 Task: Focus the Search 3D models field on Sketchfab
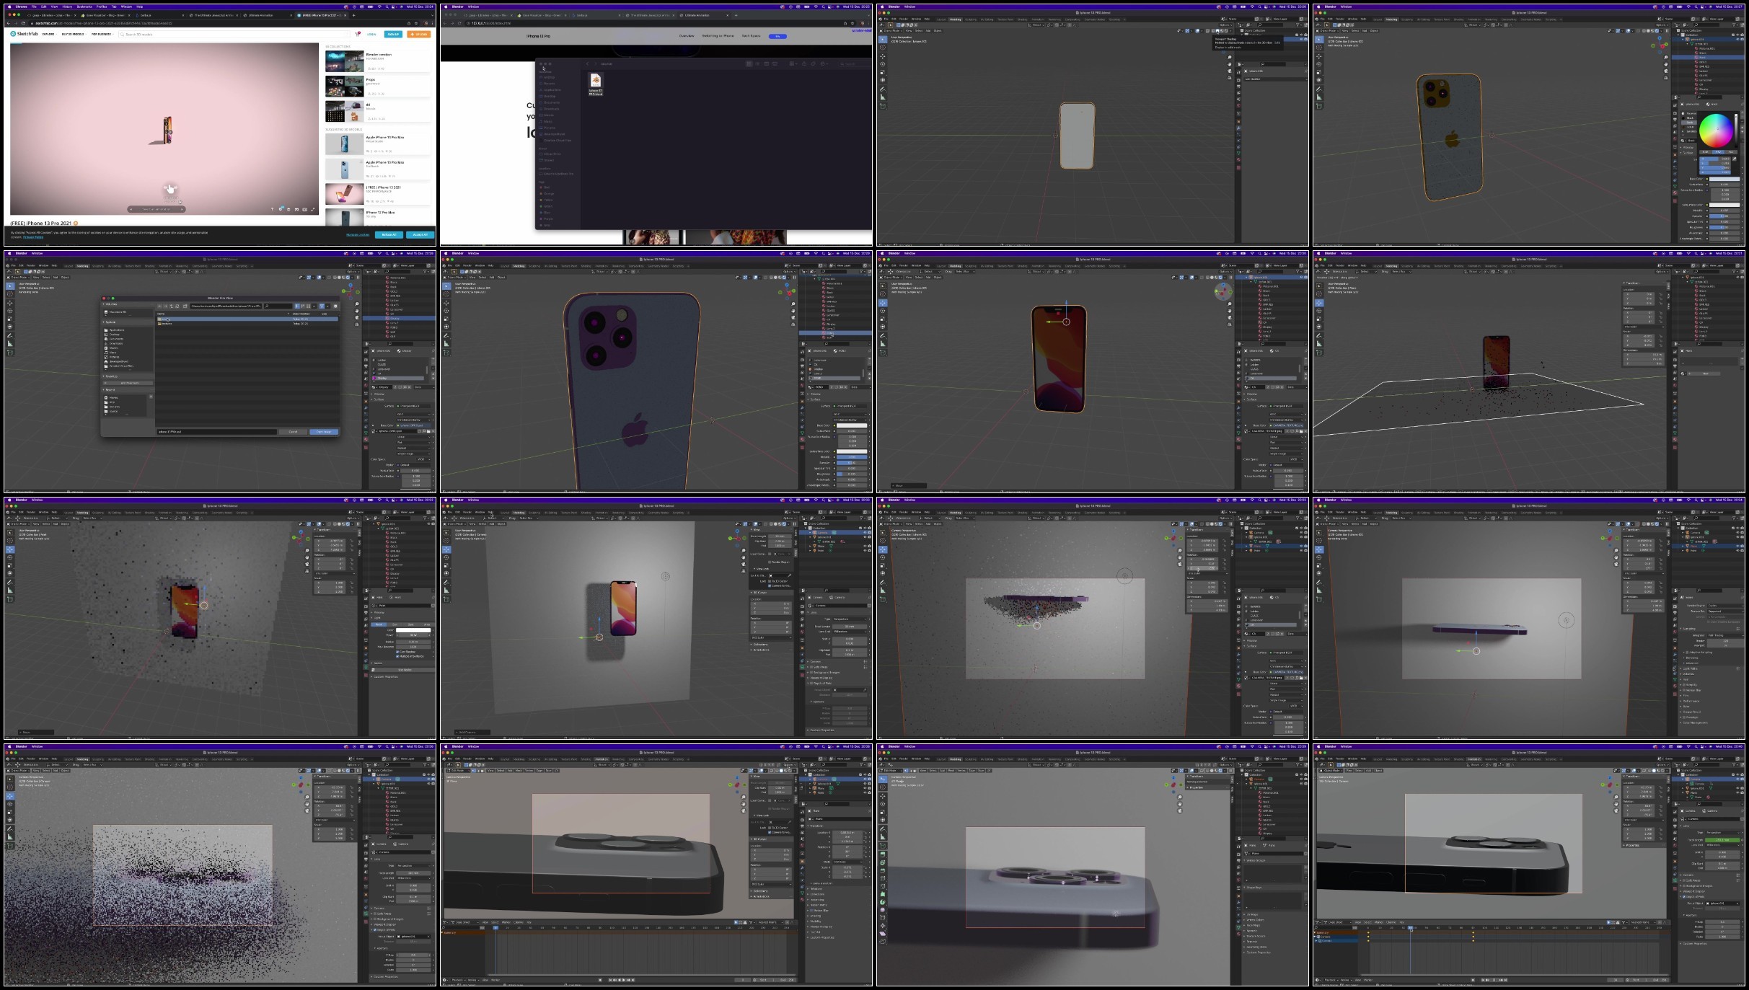(234, 34)
